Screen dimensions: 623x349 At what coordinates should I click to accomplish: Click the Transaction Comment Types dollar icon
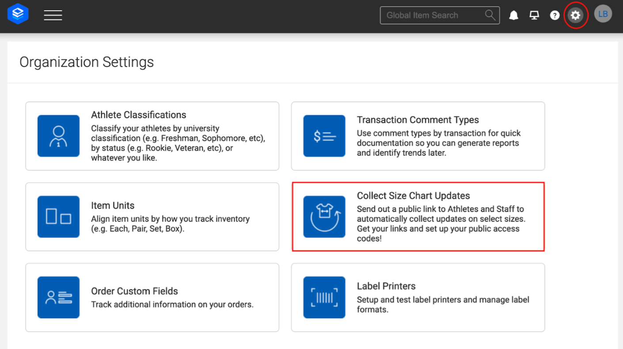click(x=324, y=136)
